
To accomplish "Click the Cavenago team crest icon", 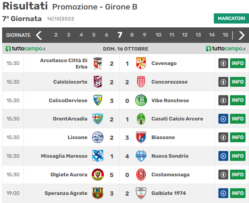I will (x=141, y=63).
